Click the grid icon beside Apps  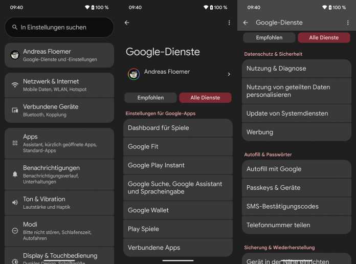15,143
